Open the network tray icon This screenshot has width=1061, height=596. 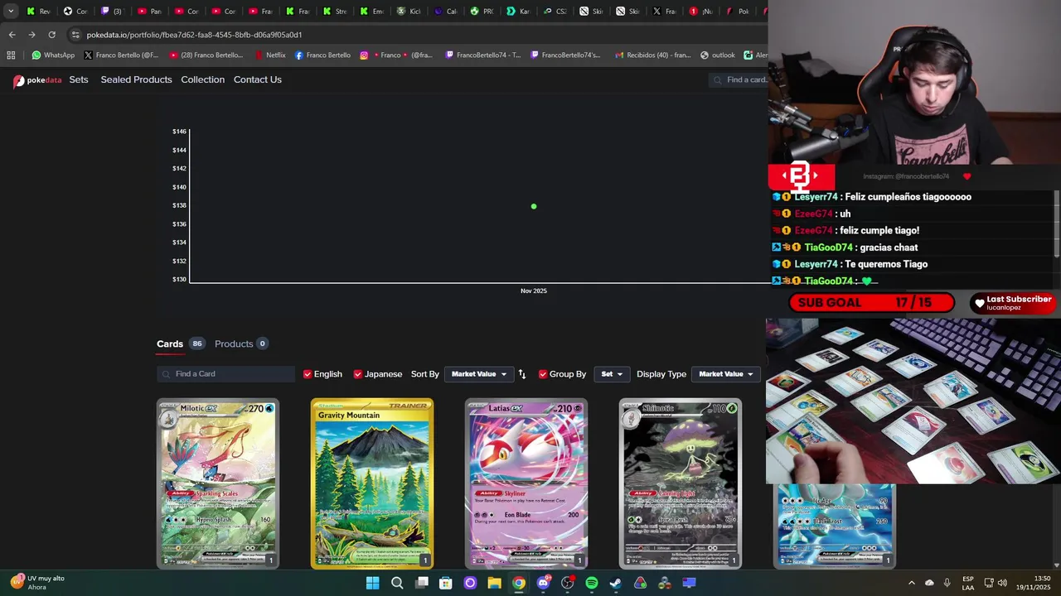(x=989, y=583)
